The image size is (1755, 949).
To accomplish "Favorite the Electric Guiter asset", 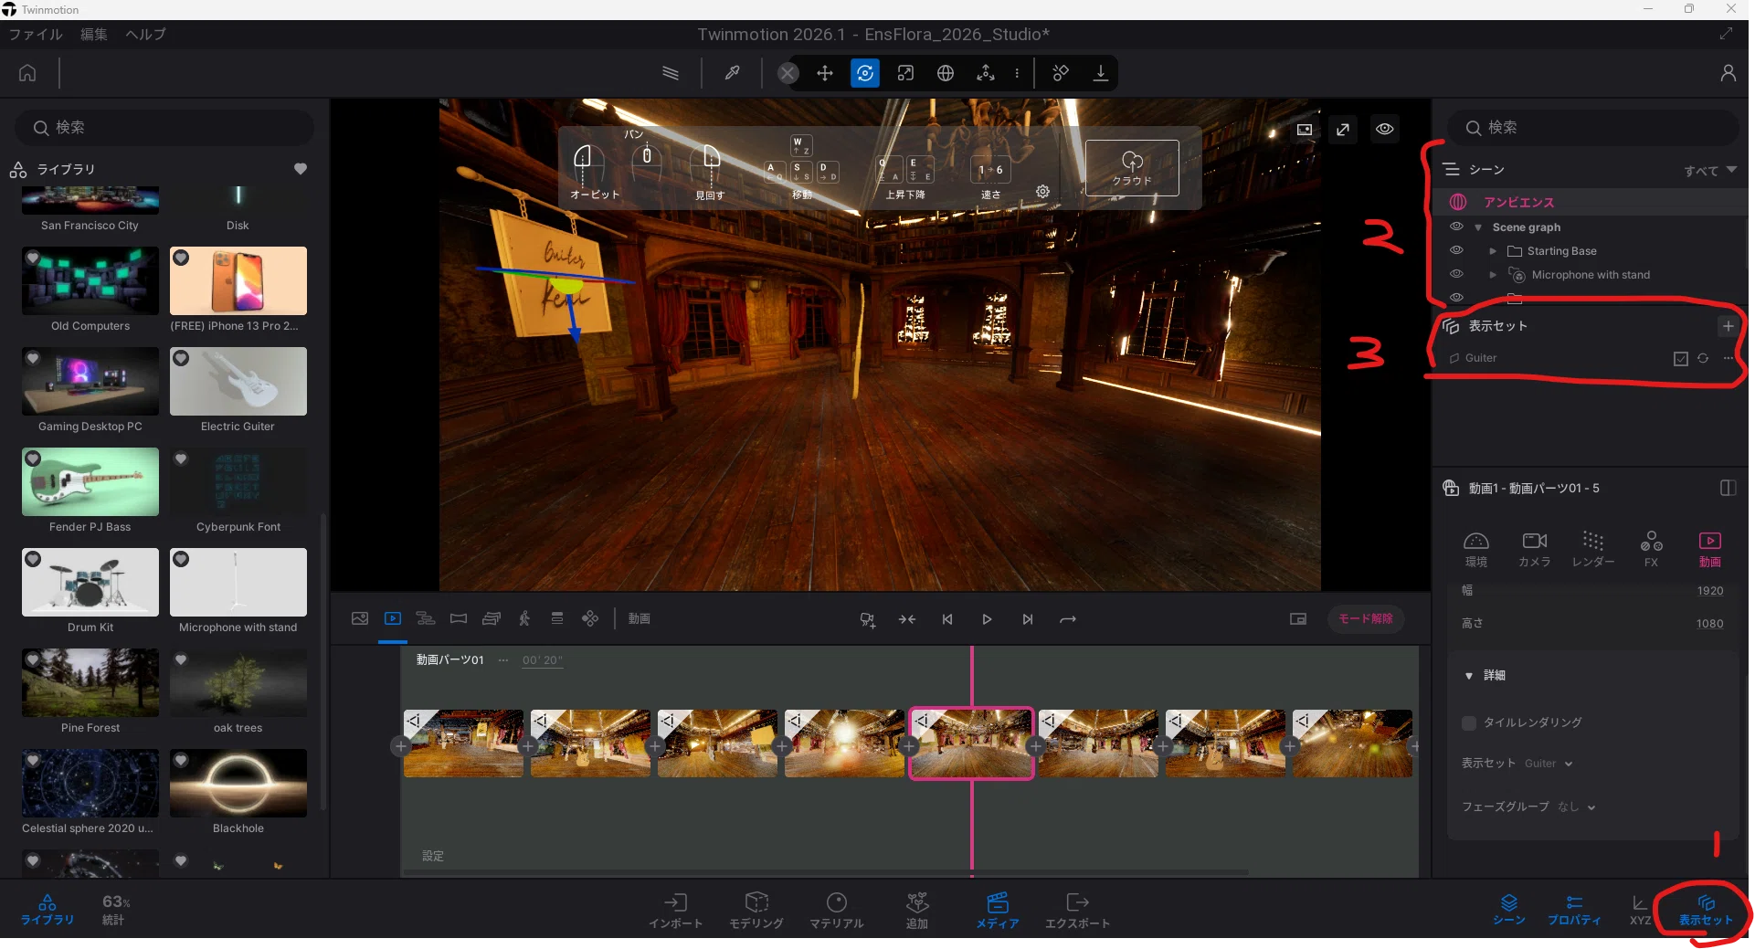I will pos(181,358).
